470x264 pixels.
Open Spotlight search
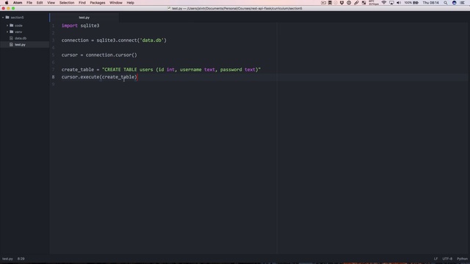coord(446,3)
